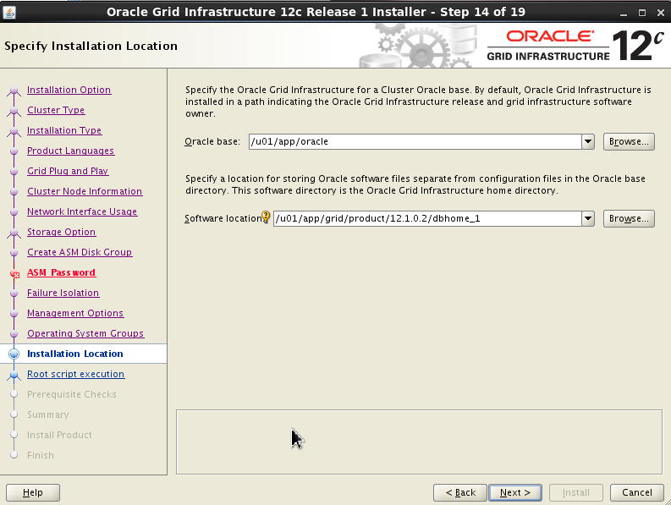Go to the Cluster Type step
The height and width of the screenshot is (505, 671).
coord(56,110)
